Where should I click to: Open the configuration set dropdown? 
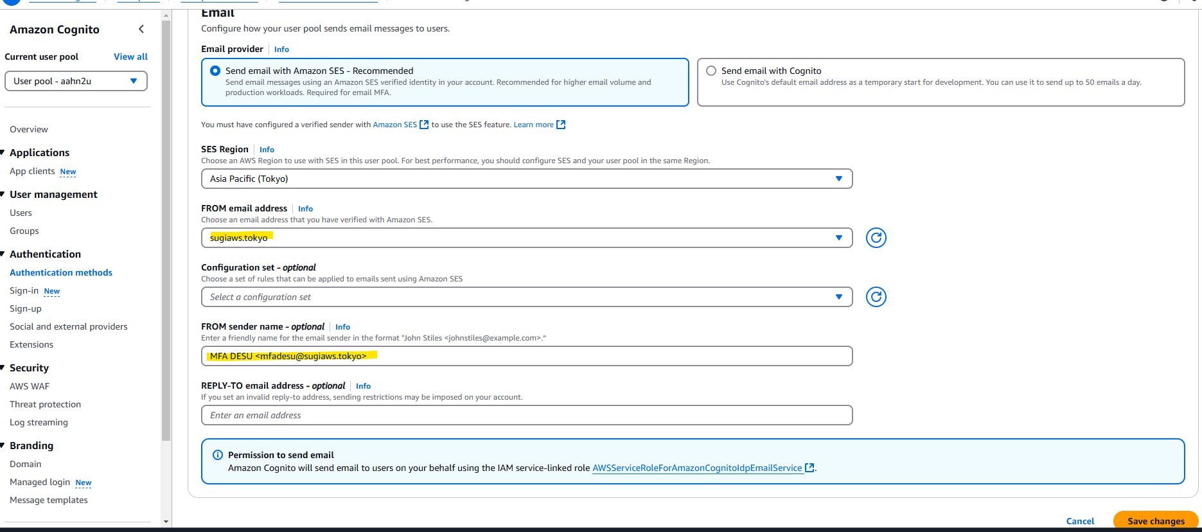coord(527,297)
